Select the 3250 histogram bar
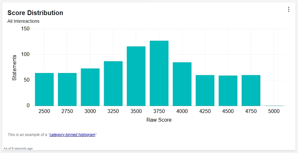298x153 pixels. click(x=113, y=84)
